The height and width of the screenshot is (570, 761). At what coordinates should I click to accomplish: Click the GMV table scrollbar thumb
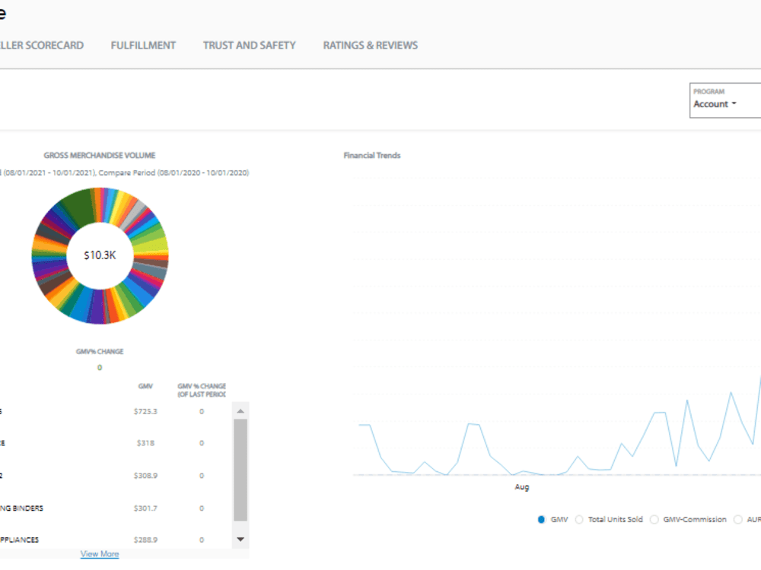click(x=240, y=470)
